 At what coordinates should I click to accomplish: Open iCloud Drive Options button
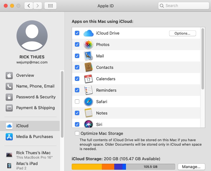tap(182, 33)
